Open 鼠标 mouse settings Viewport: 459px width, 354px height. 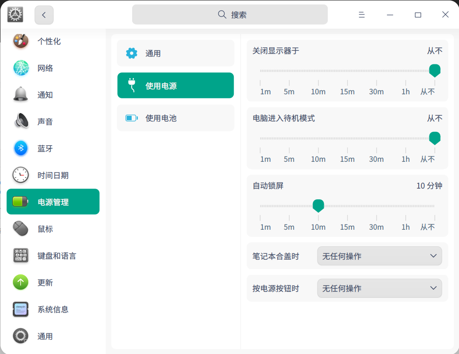pos(45,229)
